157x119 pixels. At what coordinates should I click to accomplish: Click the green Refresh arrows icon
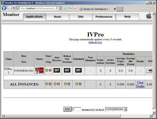[x=70, y=8]
